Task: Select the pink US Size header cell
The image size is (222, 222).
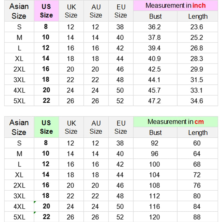Action: [46, 11]
